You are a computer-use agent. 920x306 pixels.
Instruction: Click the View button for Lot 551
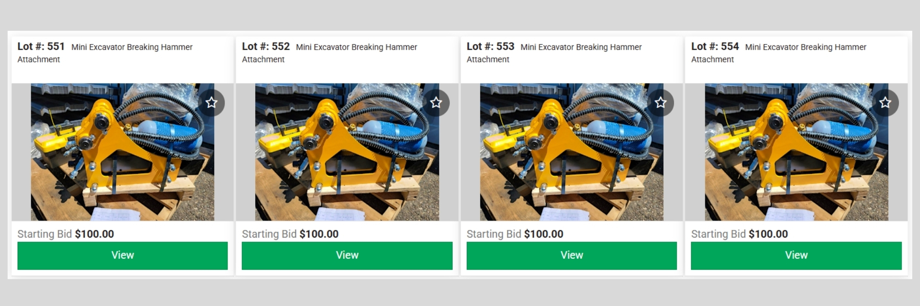(122, 256)
